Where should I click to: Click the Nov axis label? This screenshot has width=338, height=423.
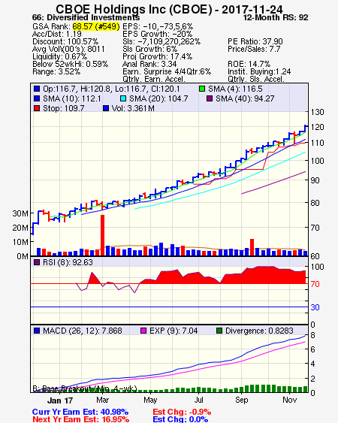tap(290, 400)
